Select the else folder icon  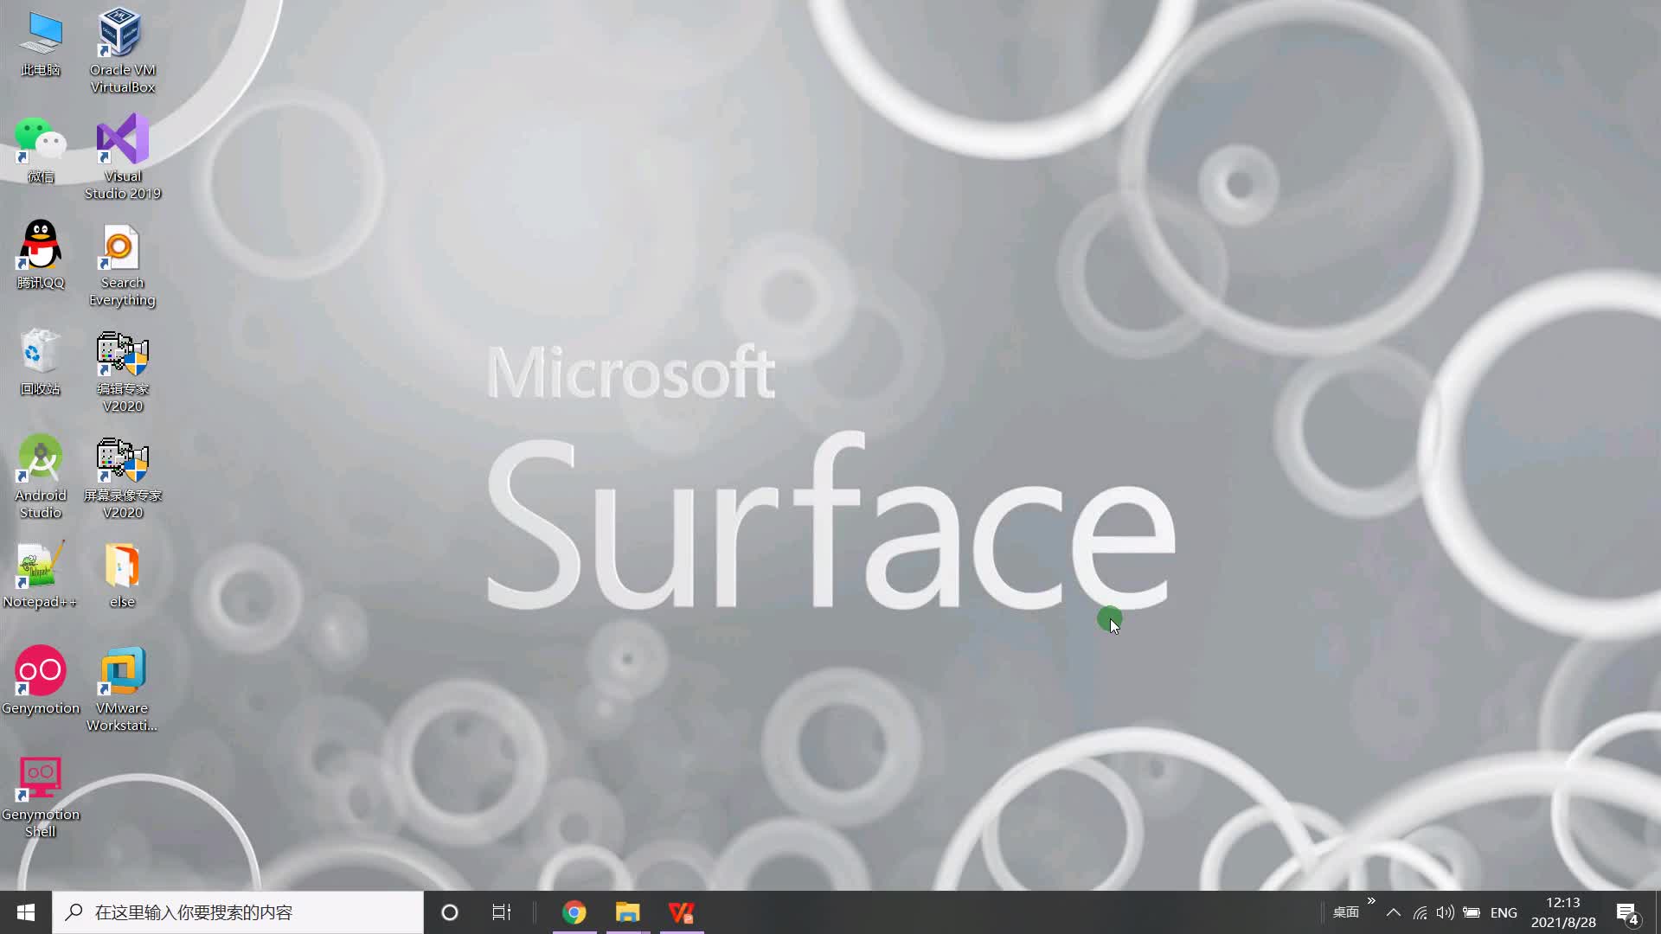[x=122, y=575]
